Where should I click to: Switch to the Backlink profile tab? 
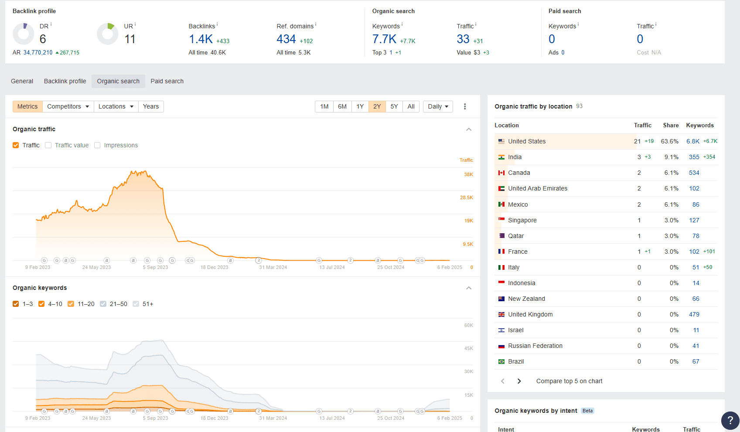click(x=65, y=81)
